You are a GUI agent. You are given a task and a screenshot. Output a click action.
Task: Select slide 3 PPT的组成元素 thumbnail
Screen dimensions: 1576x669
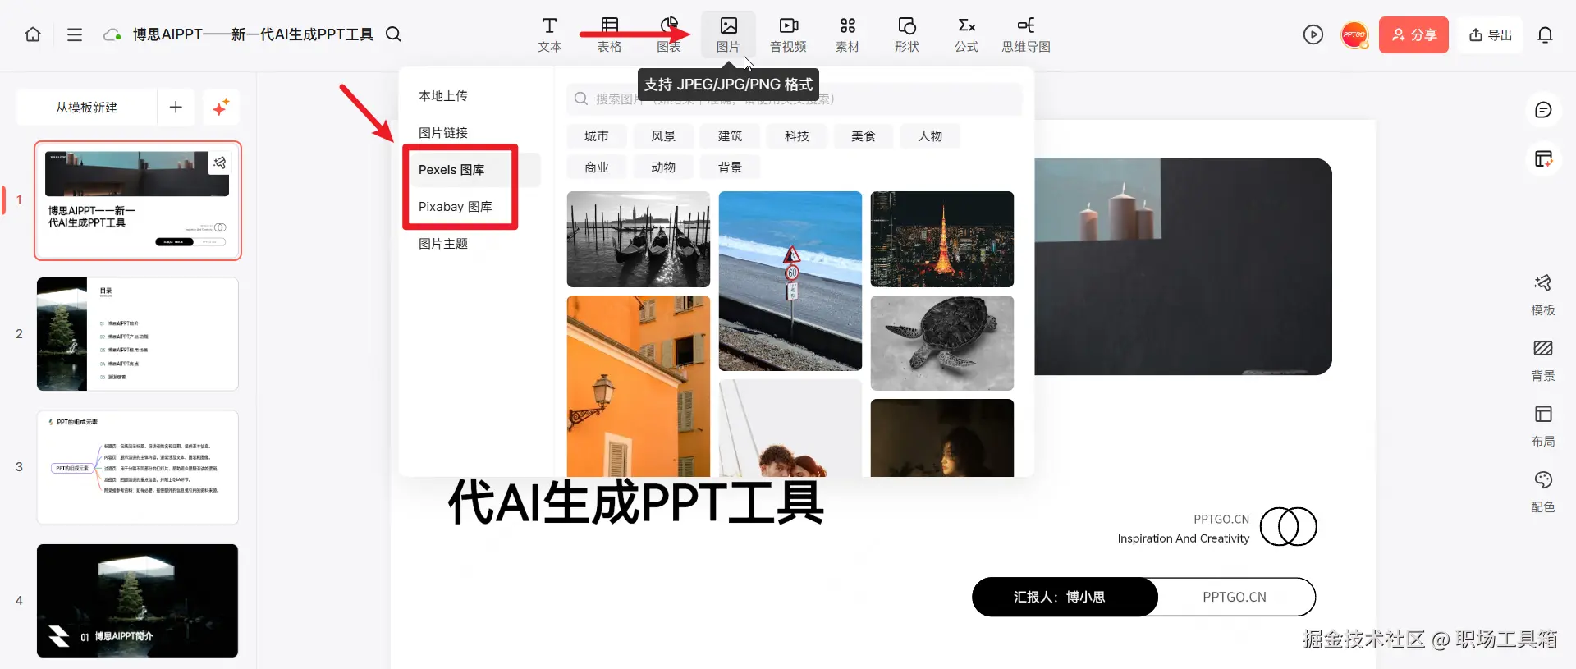point(138,467)
